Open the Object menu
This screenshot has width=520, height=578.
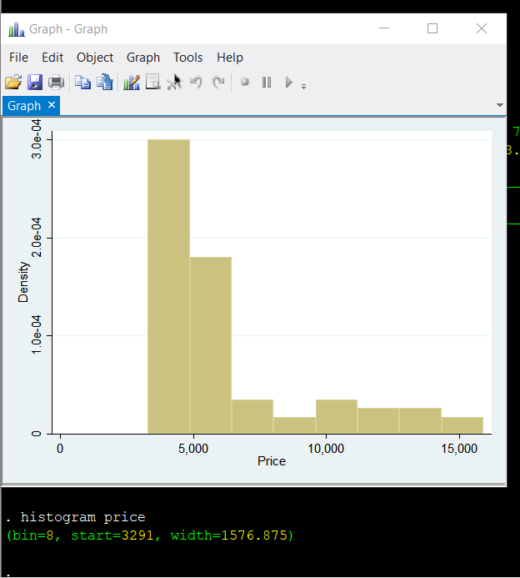pos(95,58)
